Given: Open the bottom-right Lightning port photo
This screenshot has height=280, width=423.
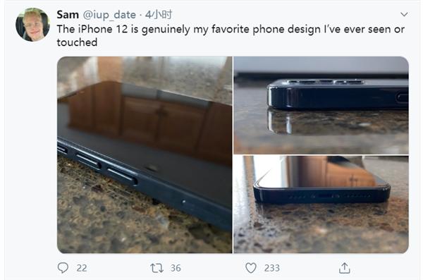Looking at the screenshot, I should (321, 205).
